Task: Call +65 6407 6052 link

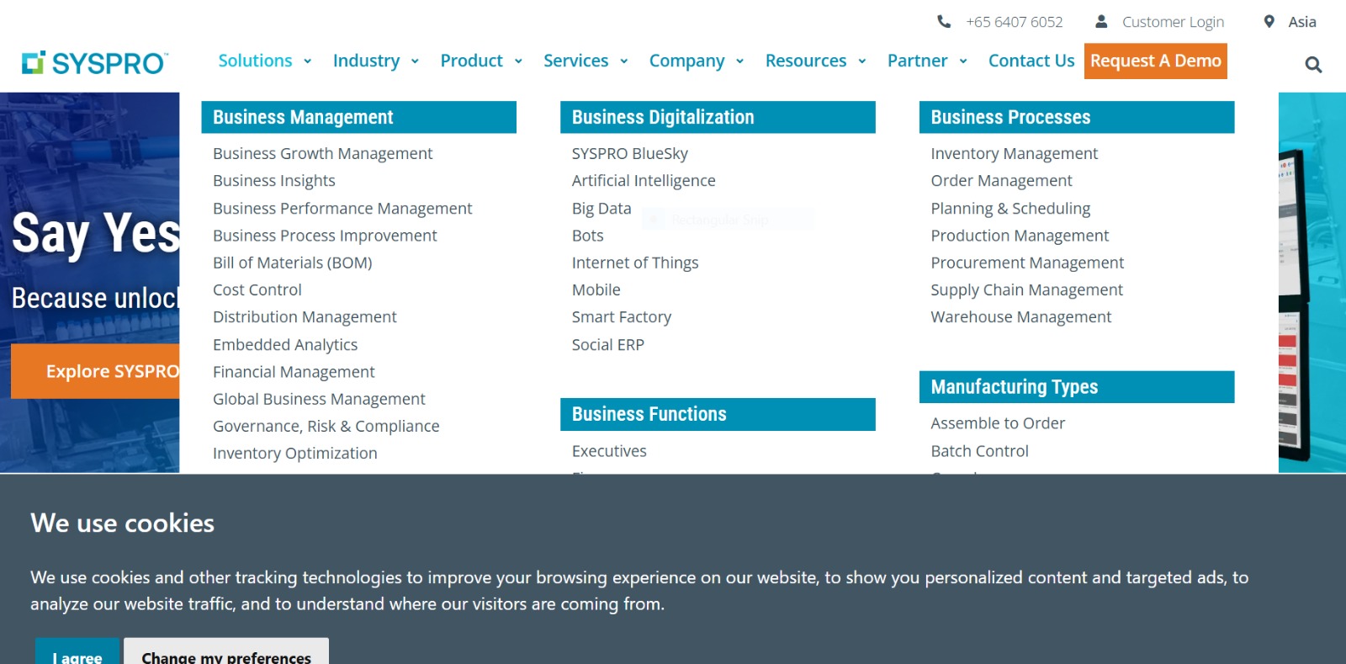Action: 1015,22
